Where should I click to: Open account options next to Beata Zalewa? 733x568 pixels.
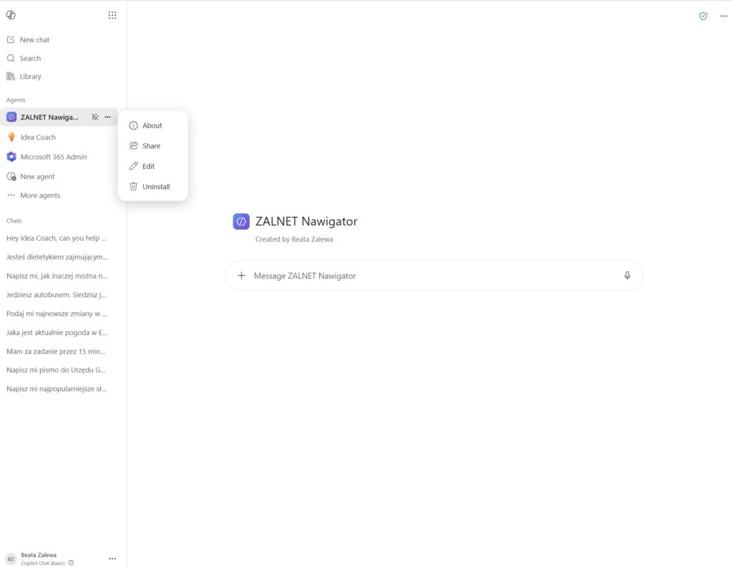pyautogui.click(x=112, y=559)
